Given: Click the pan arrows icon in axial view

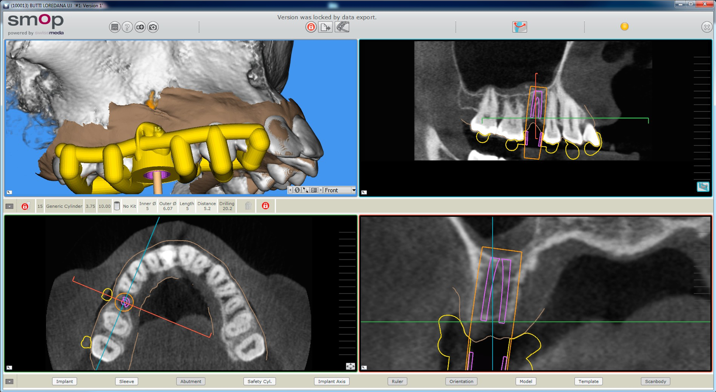Looking at the screenshot, I should [350, 366].
